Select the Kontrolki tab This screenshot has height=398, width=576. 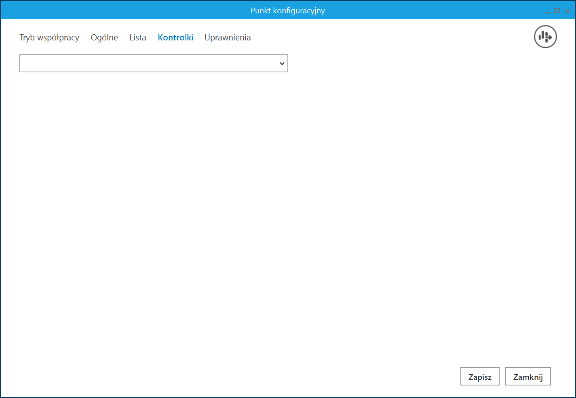(x=175, y=38)
